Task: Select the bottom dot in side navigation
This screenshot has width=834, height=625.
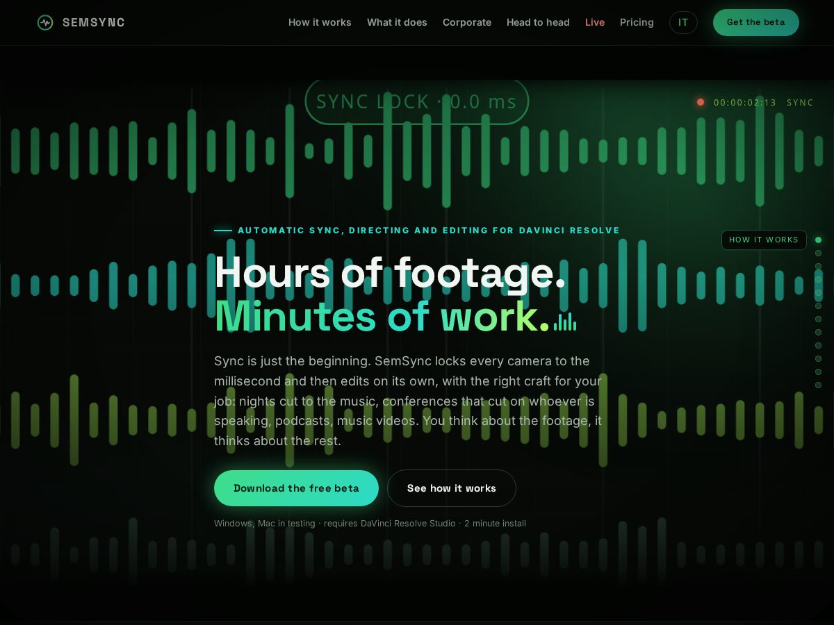Action: [x=818, y=385]
